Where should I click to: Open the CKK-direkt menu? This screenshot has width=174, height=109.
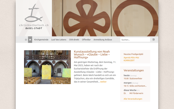coord(74,40)
